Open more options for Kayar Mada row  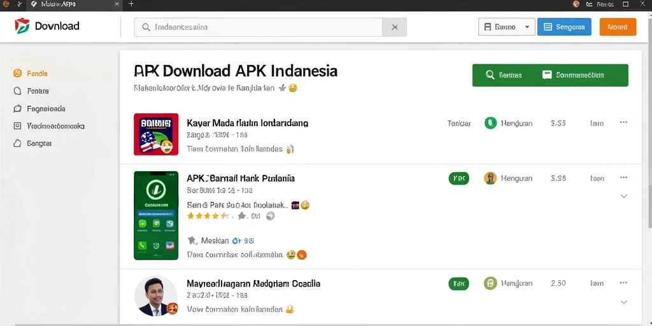(x=623, y=122)
